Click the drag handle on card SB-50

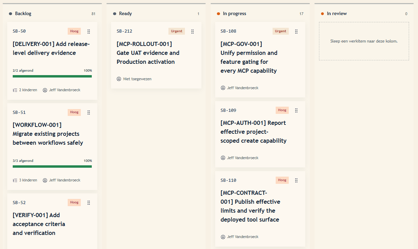[89, 31]
